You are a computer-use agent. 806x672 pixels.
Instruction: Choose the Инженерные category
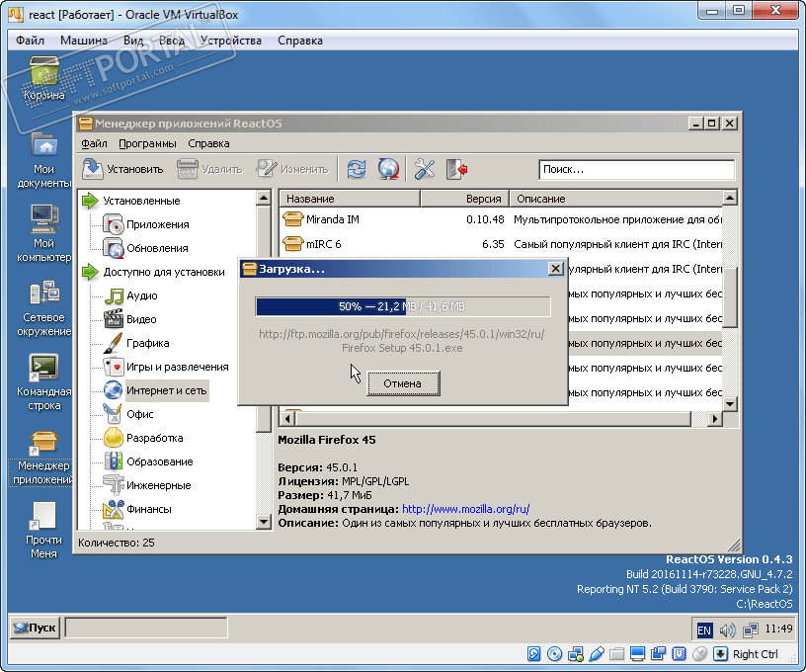(x=159, y=485)
